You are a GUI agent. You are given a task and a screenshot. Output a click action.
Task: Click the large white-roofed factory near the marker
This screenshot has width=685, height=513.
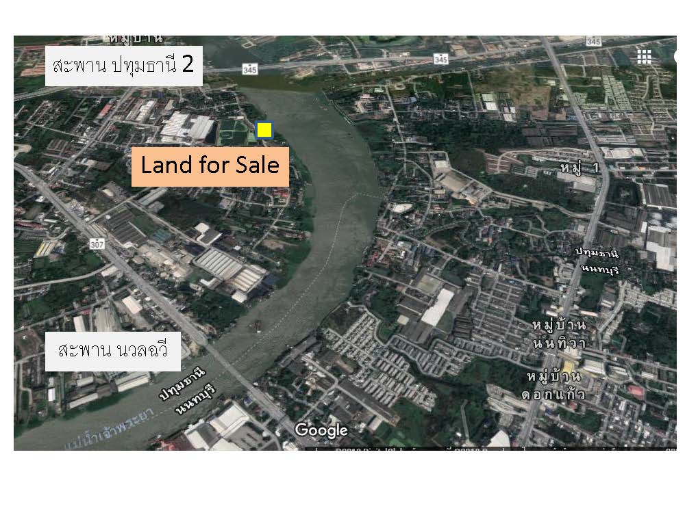point(187,127)
